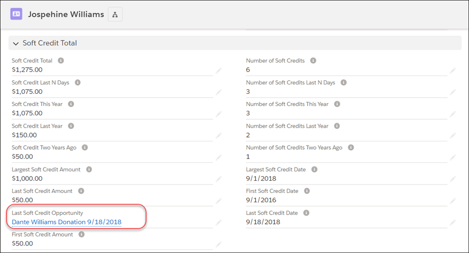Edit Last Soft Credit Amount pencil icon
Viewport: 469px width, 253px height.
(x=219, y=200)
